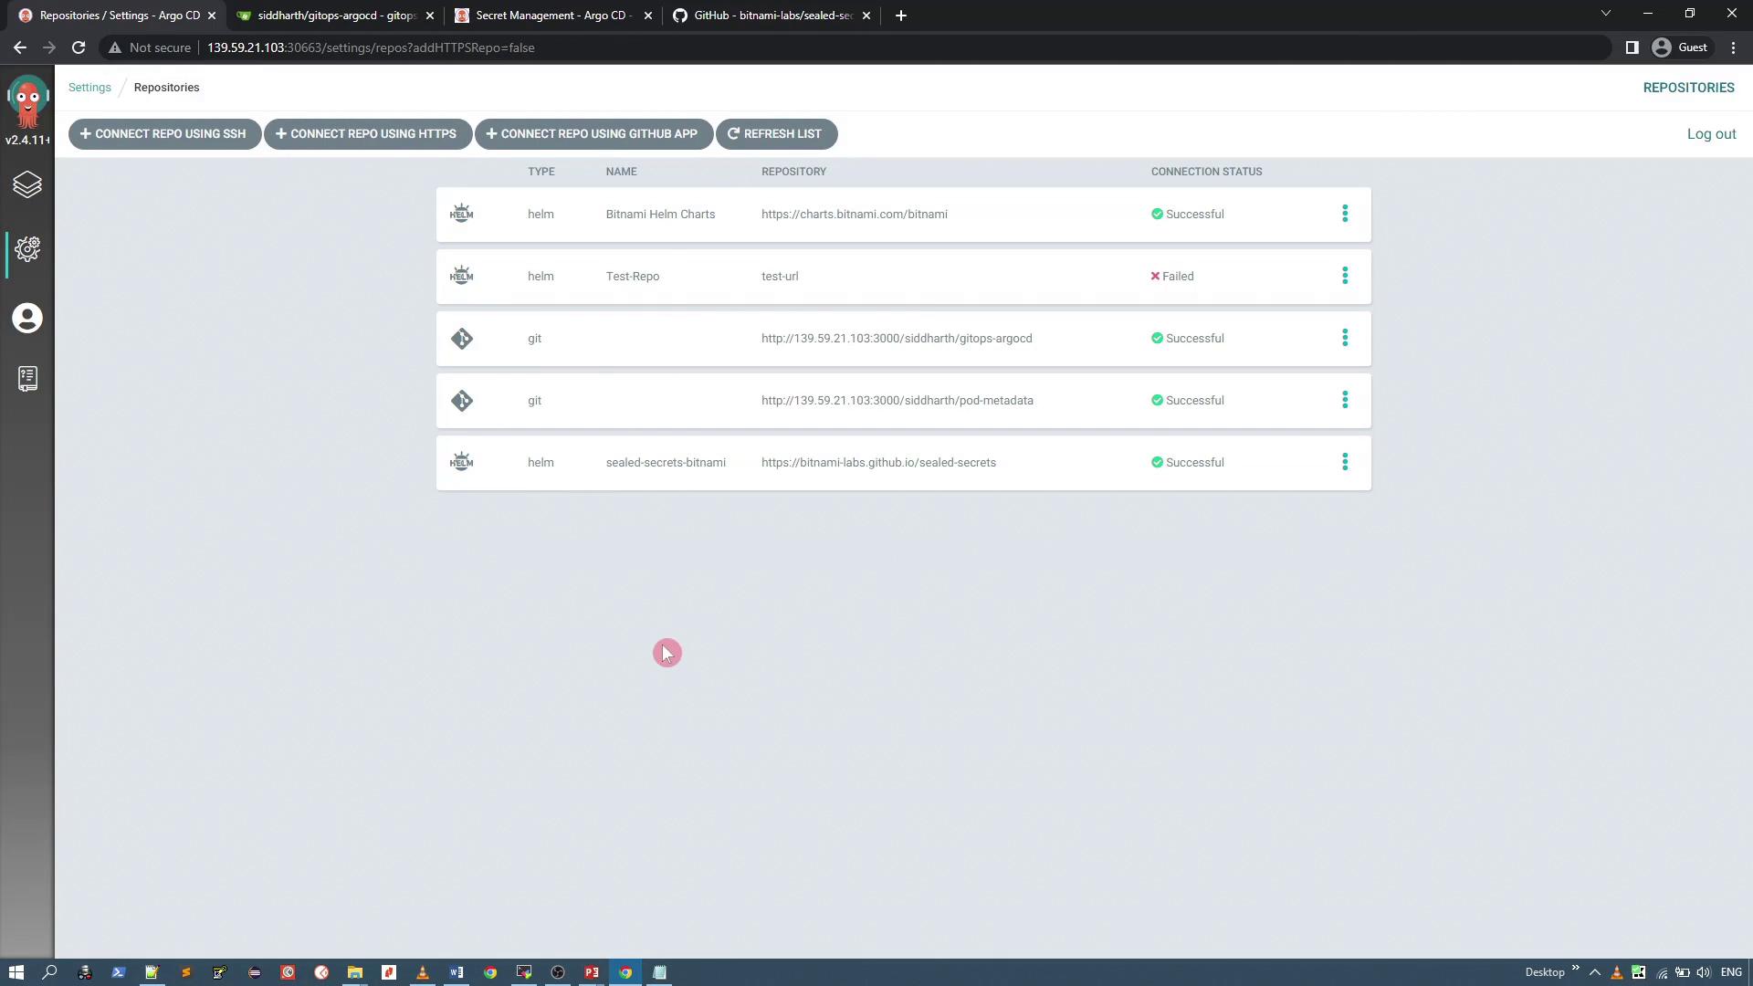The image size is (1753, 986).
Task: Open the three-dot menu for Test-Repo
Action: point(1345,276)
